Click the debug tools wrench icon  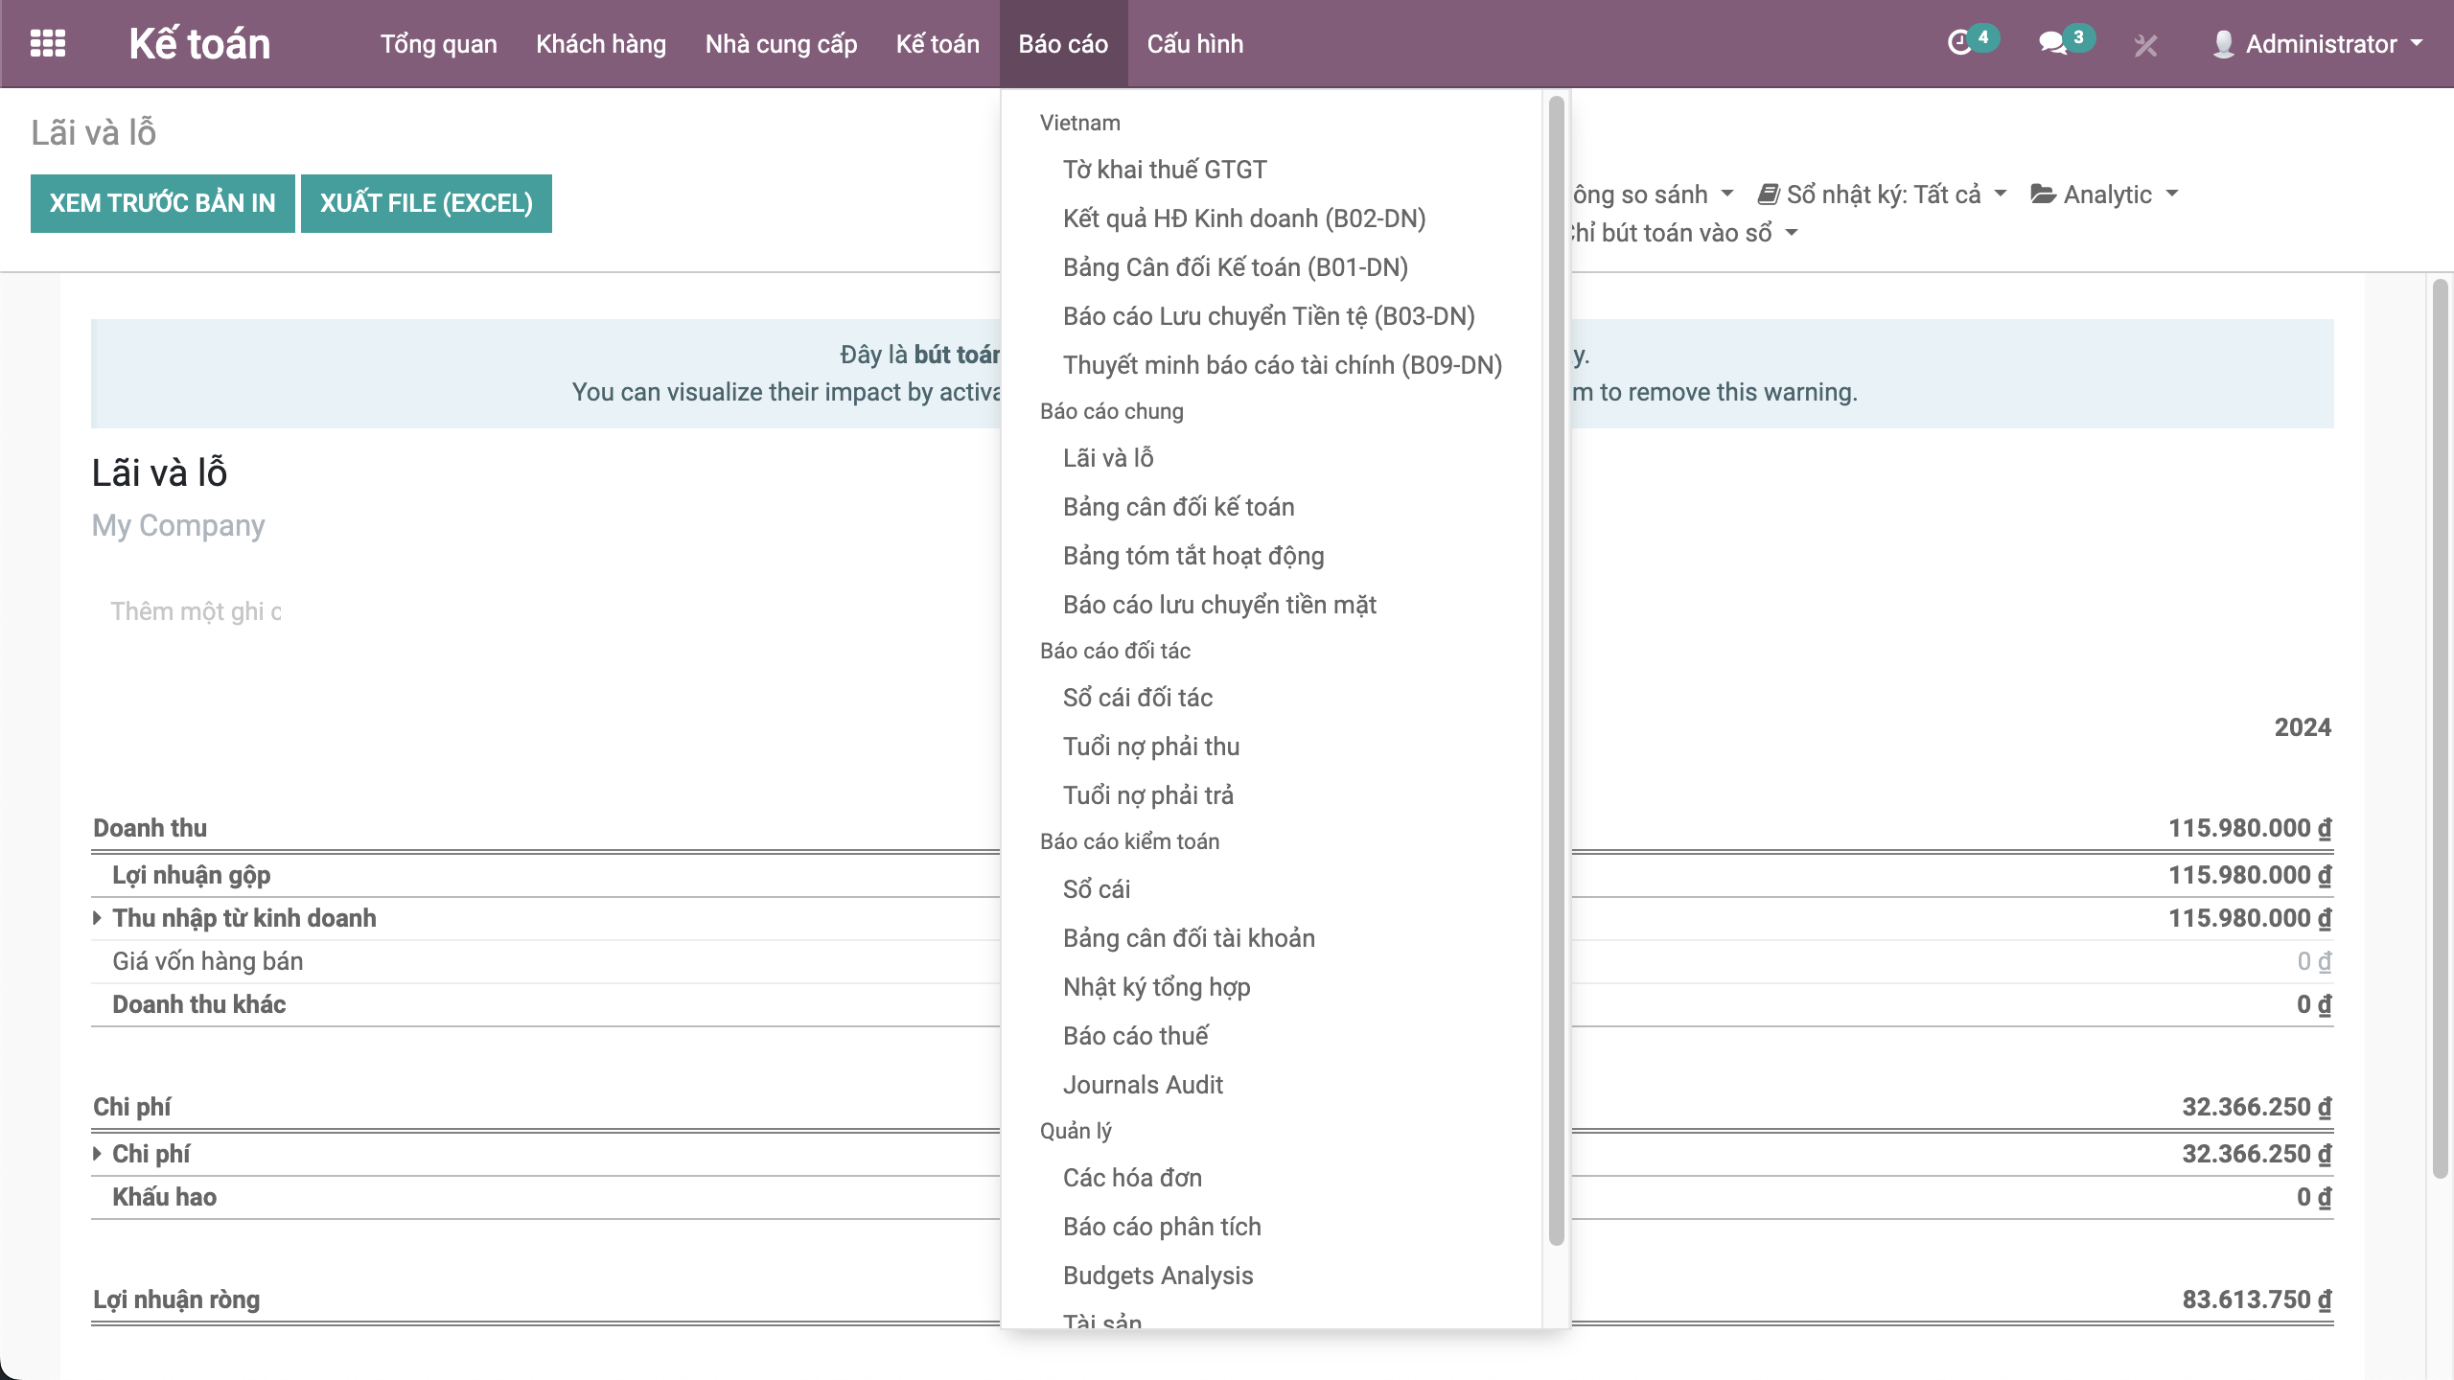pyautogui.click(x=2145, y=45)
